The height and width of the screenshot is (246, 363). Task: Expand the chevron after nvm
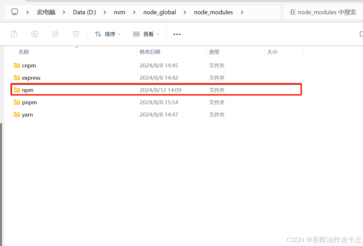(x=134, y=12)
